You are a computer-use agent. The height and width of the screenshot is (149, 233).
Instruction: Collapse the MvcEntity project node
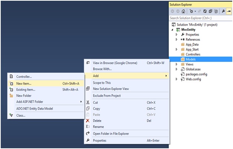click(x=172, y=30)
